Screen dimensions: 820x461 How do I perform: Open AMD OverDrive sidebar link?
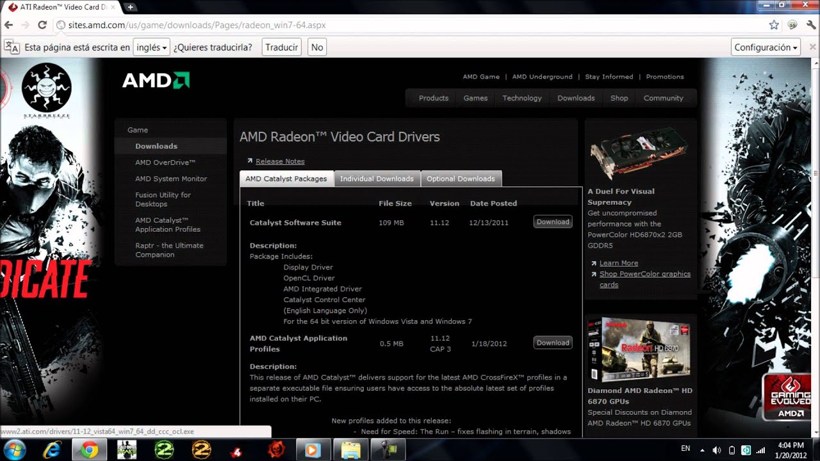coord(165,163)
